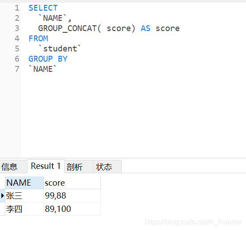This screenshot has width=246, height=230.
Task: Open the 信息 tab
Action: pos(13,167)
